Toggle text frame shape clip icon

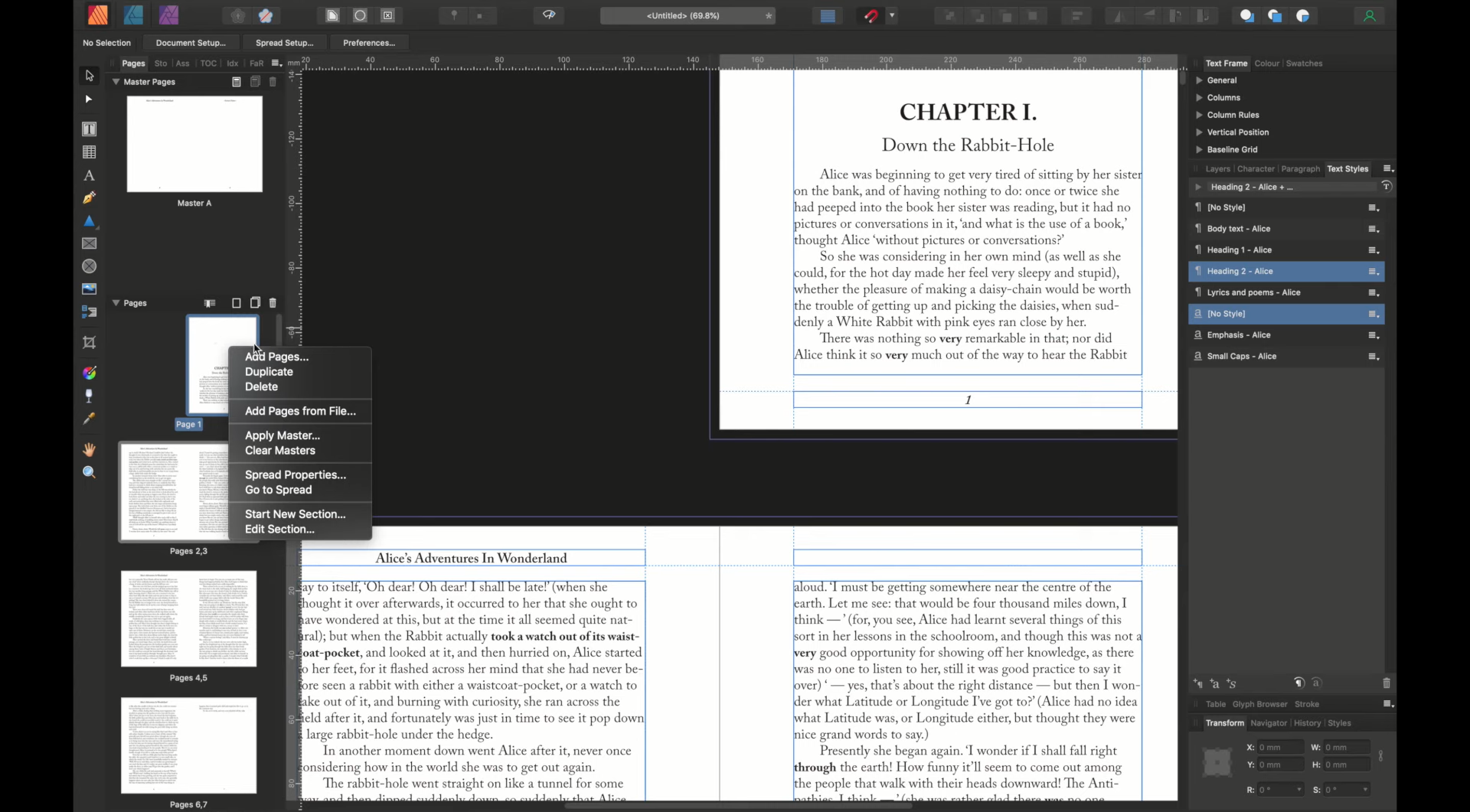click(332, 16)
